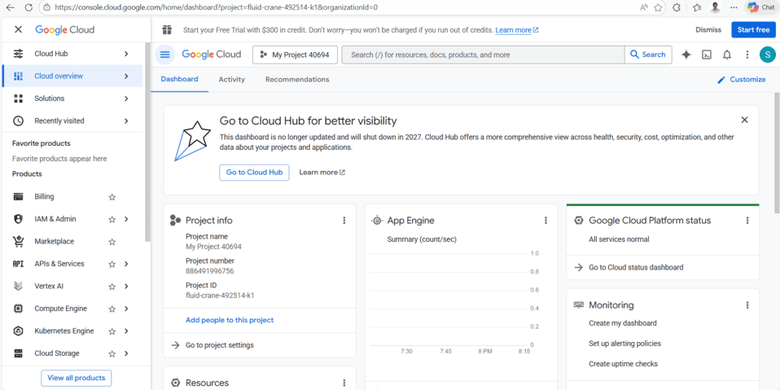Open Resources card options menu

click(x=344, y=383)
